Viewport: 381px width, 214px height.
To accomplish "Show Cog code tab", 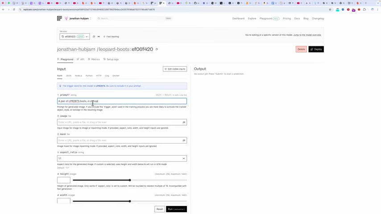I will tap(107, 76).
